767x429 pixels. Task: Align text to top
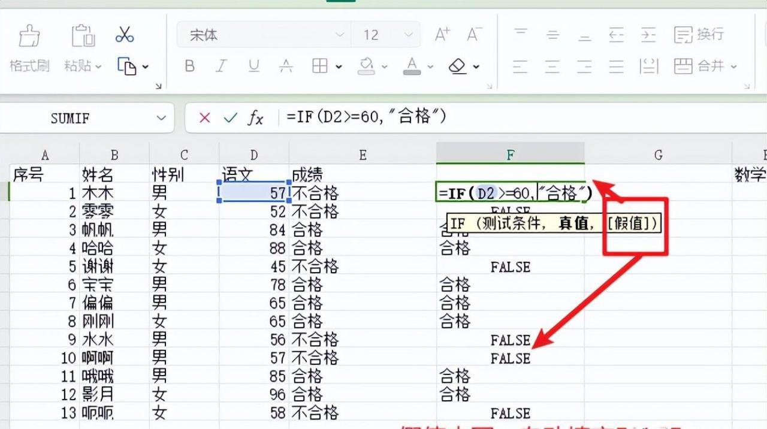[x=521, y=34]
